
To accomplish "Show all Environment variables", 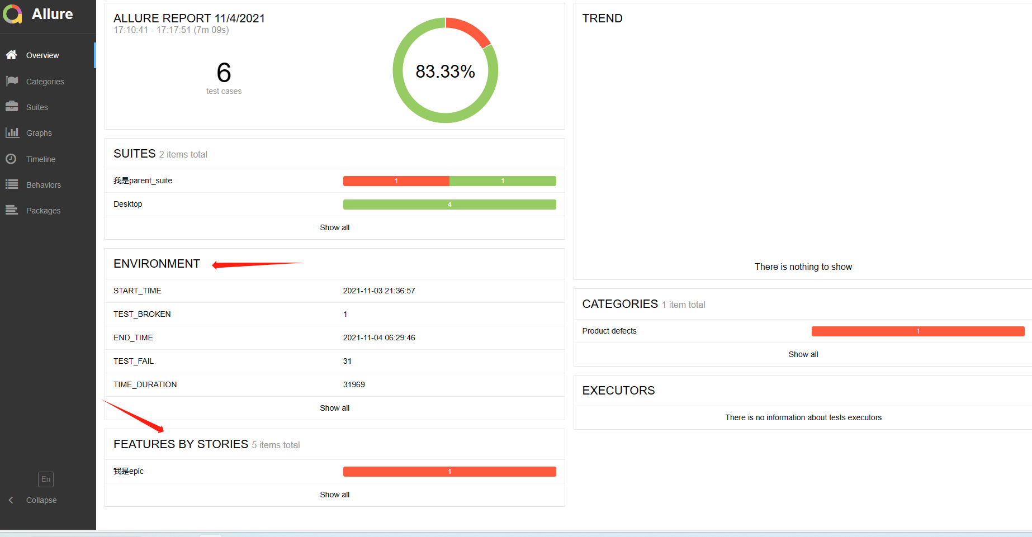I will click(334, 408).
